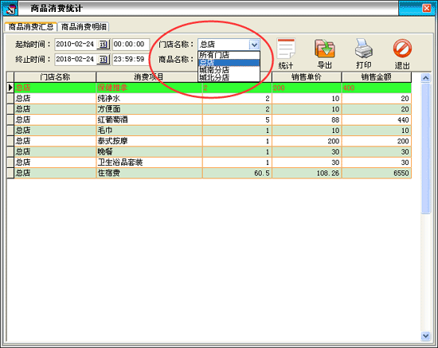Open calendar picker for 终止时间
Screen dimensions: 438x348
pyautogui.click(x=104, y=59)
